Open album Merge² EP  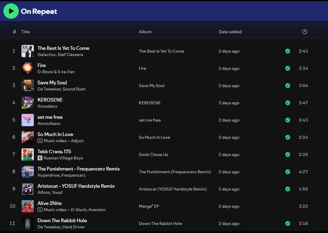[149, 206]
